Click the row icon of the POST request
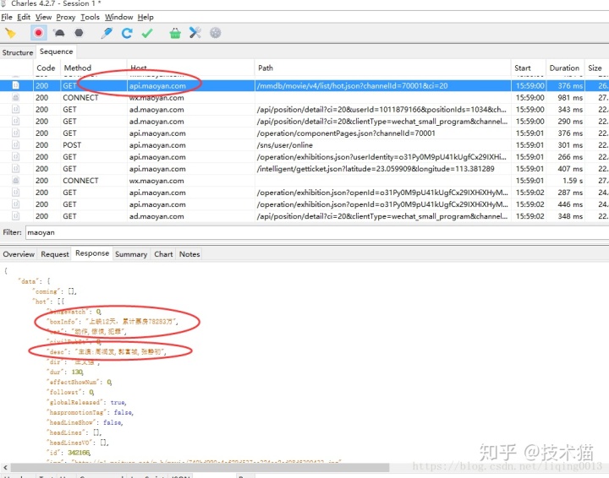Viewport: 609px width, 478px height. tap(15, 144)
